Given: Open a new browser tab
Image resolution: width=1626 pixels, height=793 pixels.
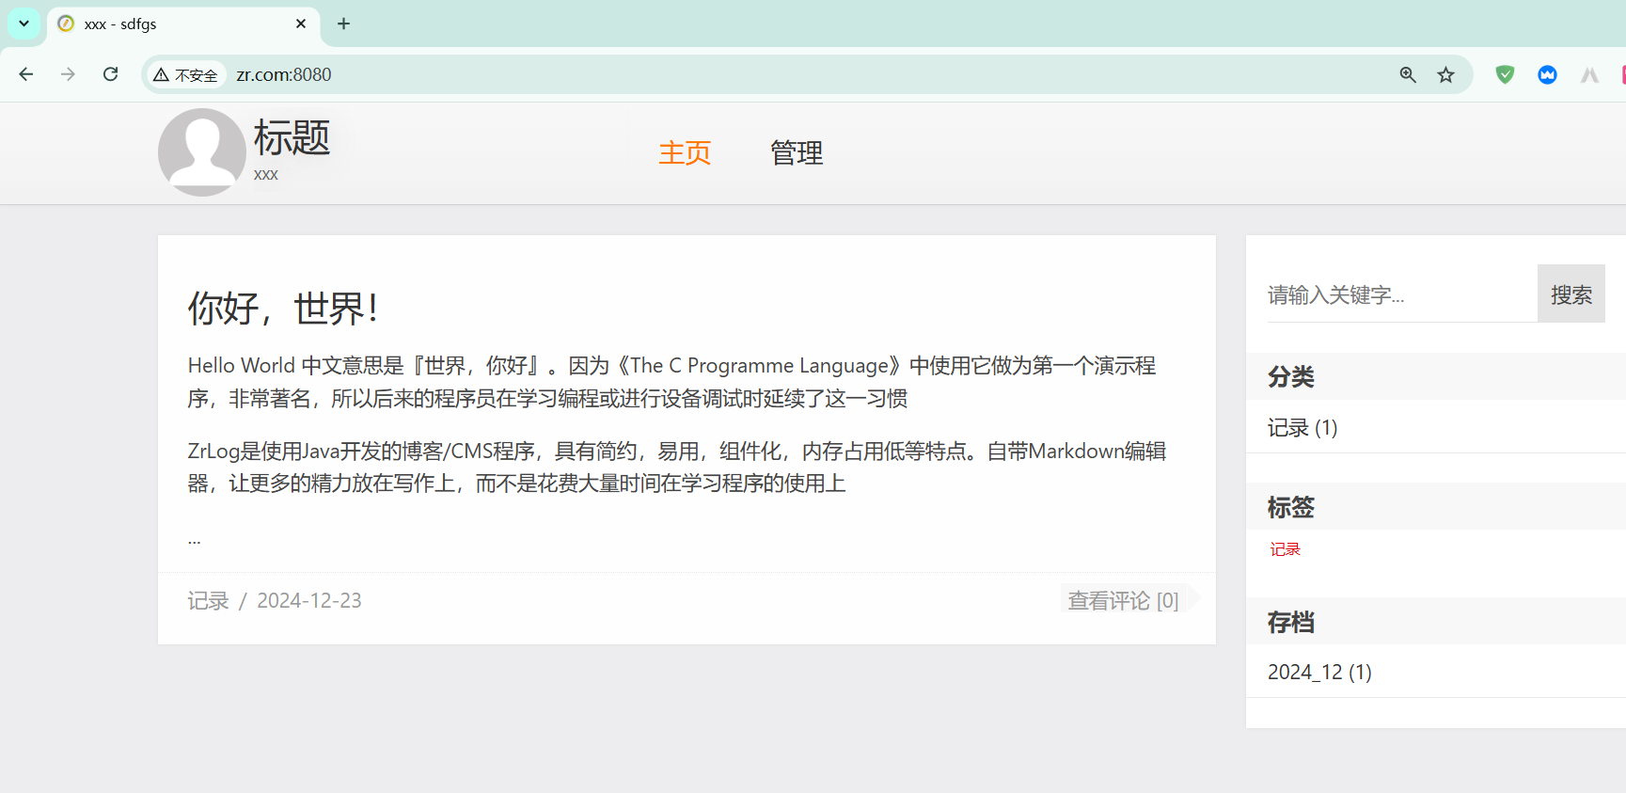Looking at the screenshot, I should tap(344, 24).
